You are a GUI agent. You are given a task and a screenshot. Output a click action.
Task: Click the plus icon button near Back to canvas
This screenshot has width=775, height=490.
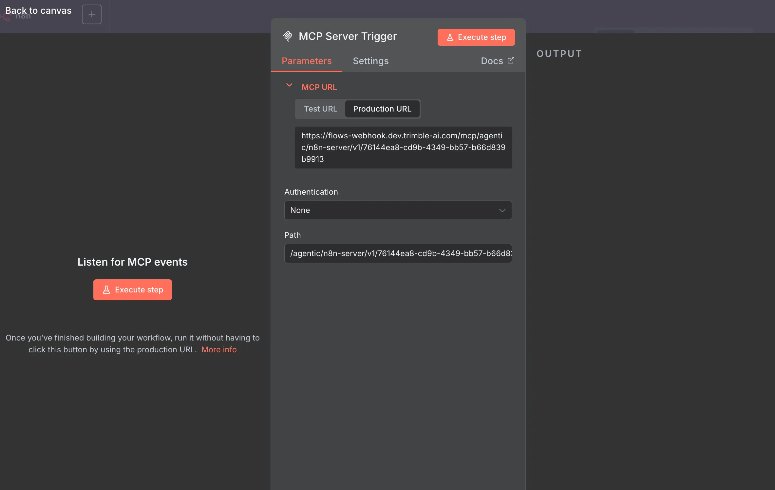[x=92, y=14]
